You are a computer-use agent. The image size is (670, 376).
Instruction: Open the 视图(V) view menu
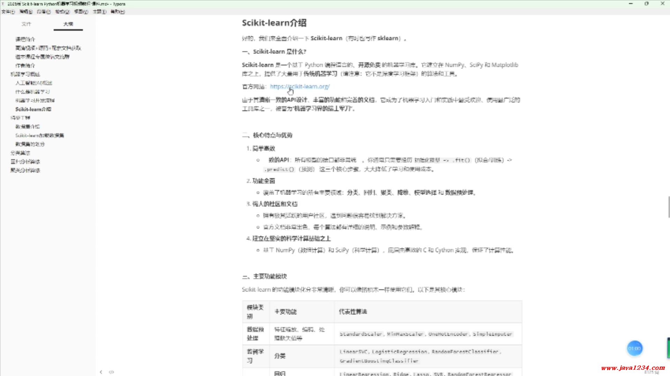pyautogui.click(x=81, y=11)
